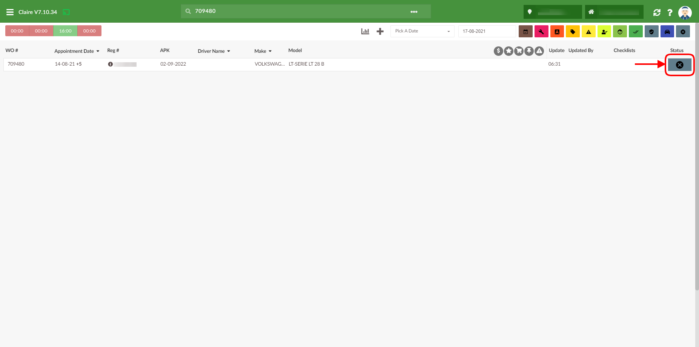The height and width of the screenshot is (347, 699).
Task: Open the hamburger main menu
Action: [10, 12]
